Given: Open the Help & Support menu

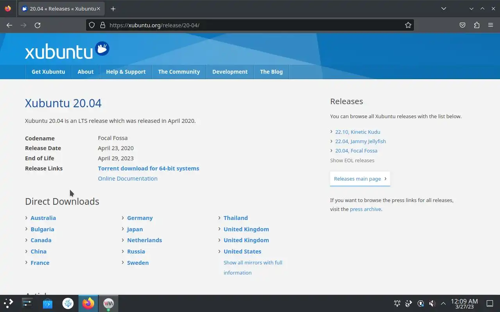Looking at the screenshot, I should coord(126,72).
